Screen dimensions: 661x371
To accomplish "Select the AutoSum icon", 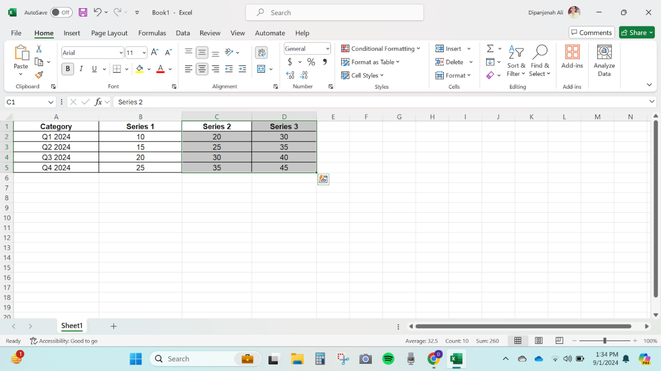I will tap(489, 49).
